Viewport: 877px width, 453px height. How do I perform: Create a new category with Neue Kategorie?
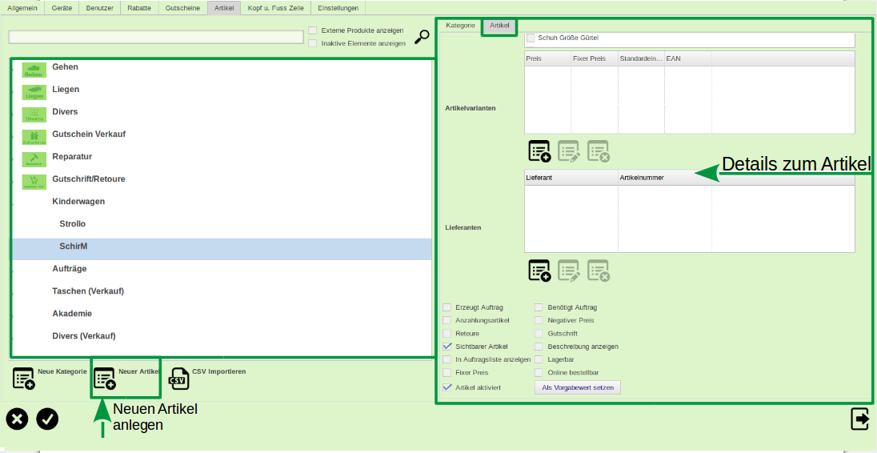coord(24,379)
